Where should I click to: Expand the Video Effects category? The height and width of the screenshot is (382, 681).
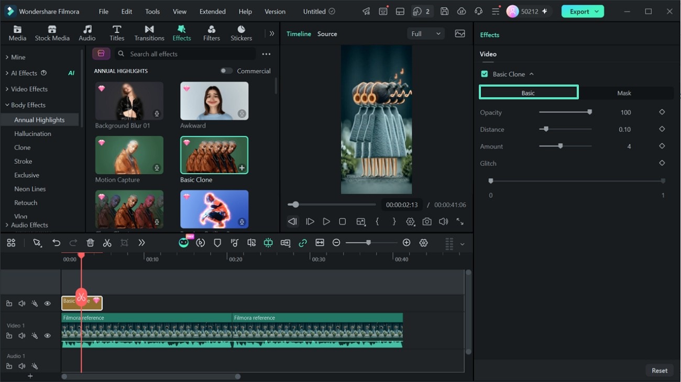click(x=7, y=89)
